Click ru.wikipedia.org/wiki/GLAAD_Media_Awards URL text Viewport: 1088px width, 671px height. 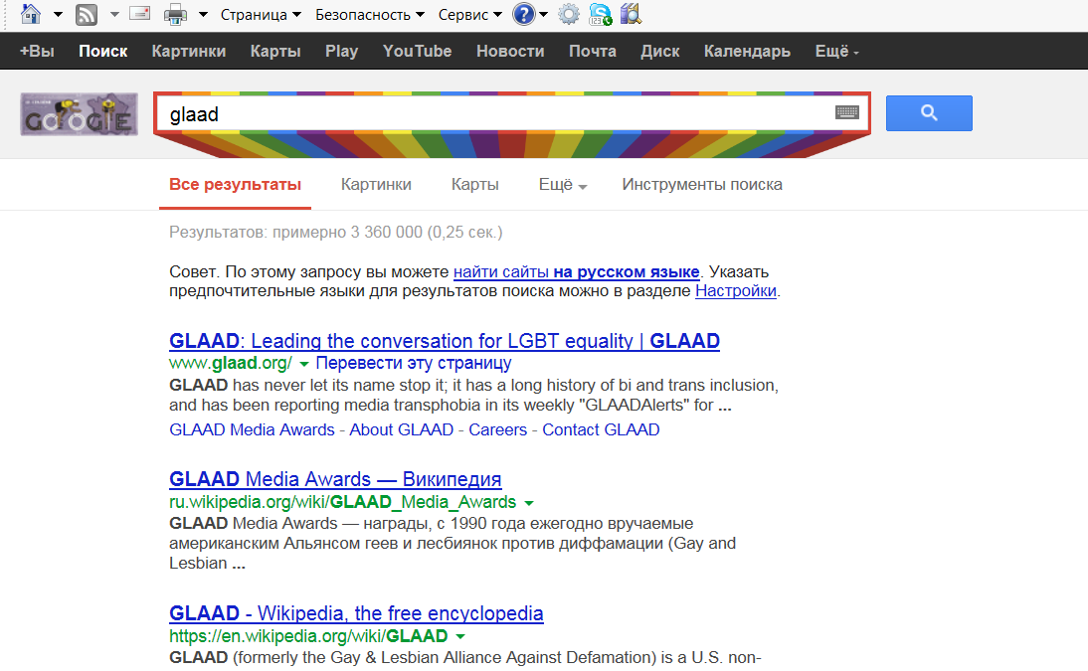pos(343,502)
